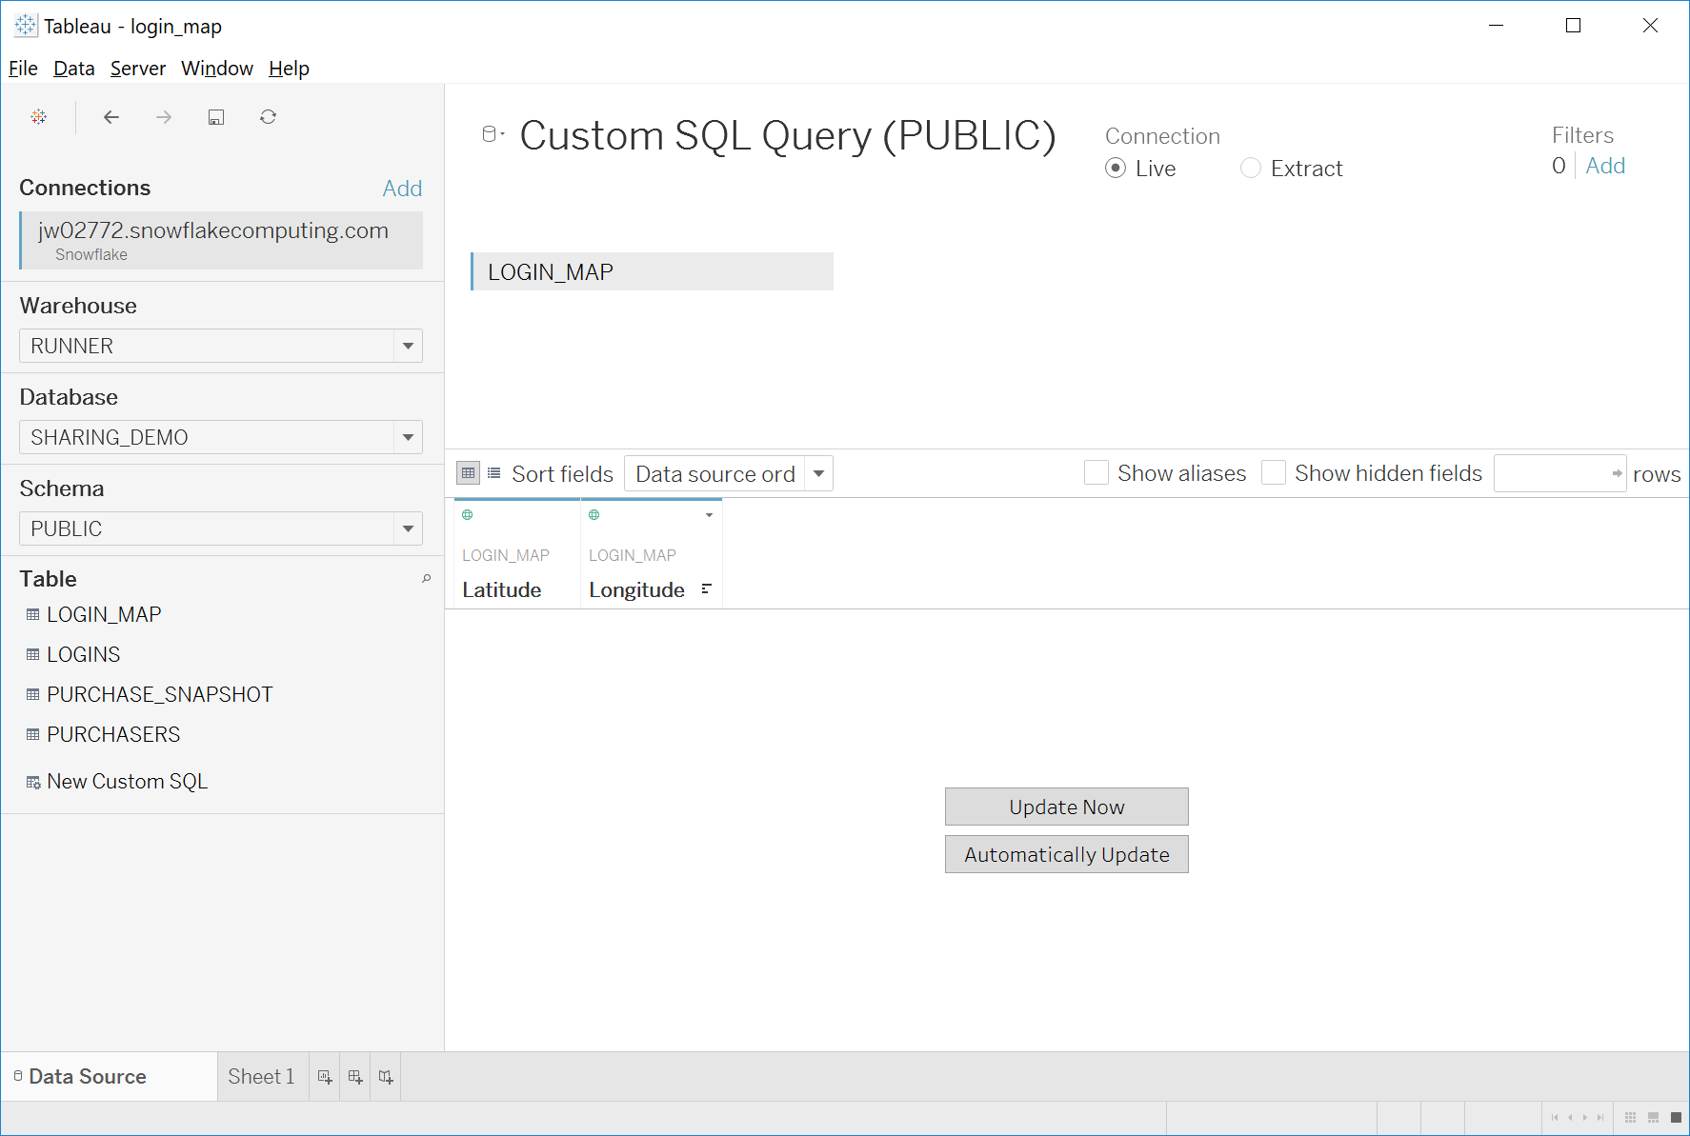Switch to the preview data grid view icon

[x=468, y=473]
